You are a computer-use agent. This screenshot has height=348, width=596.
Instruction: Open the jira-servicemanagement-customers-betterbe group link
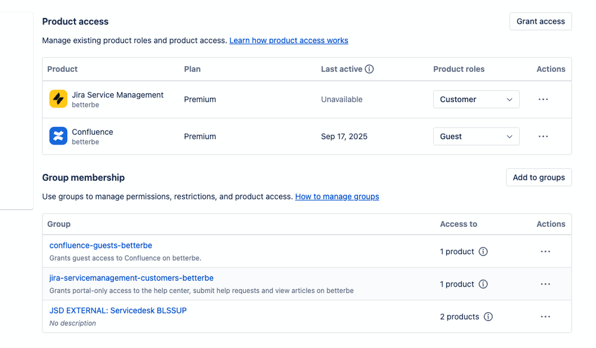coord(131,278)
